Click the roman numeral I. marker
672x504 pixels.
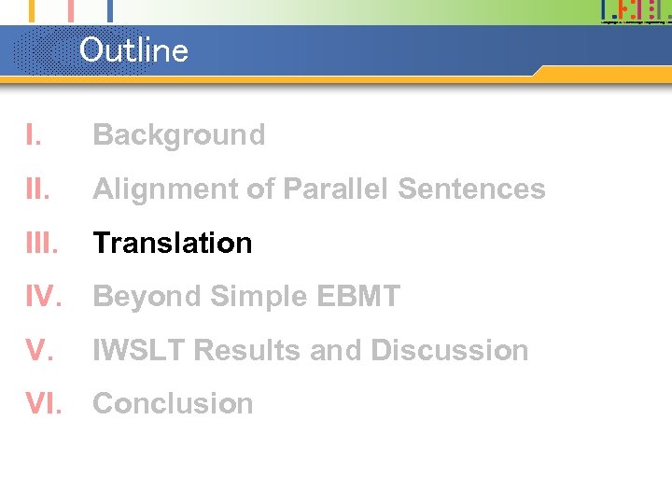point(34,135)
